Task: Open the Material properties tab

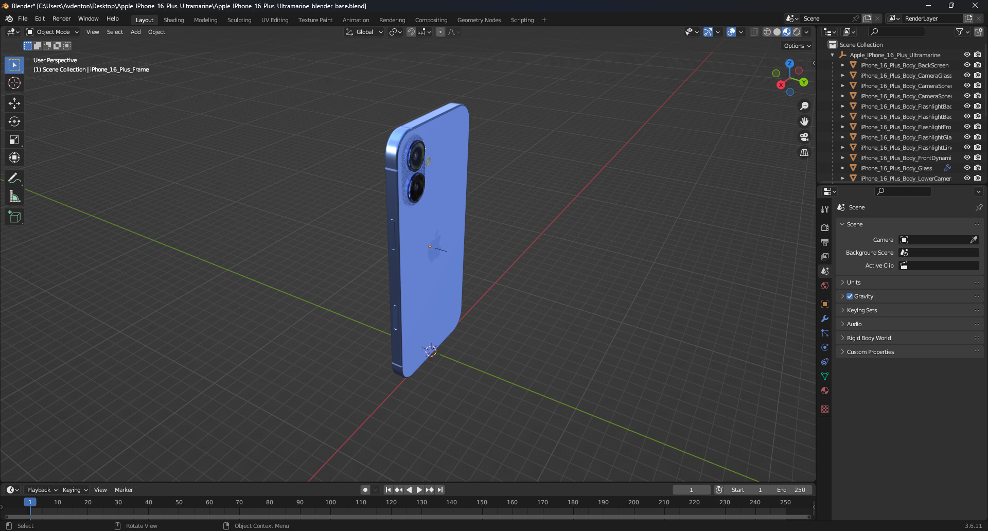Action: pyautogui.click(x=825, y=391)
